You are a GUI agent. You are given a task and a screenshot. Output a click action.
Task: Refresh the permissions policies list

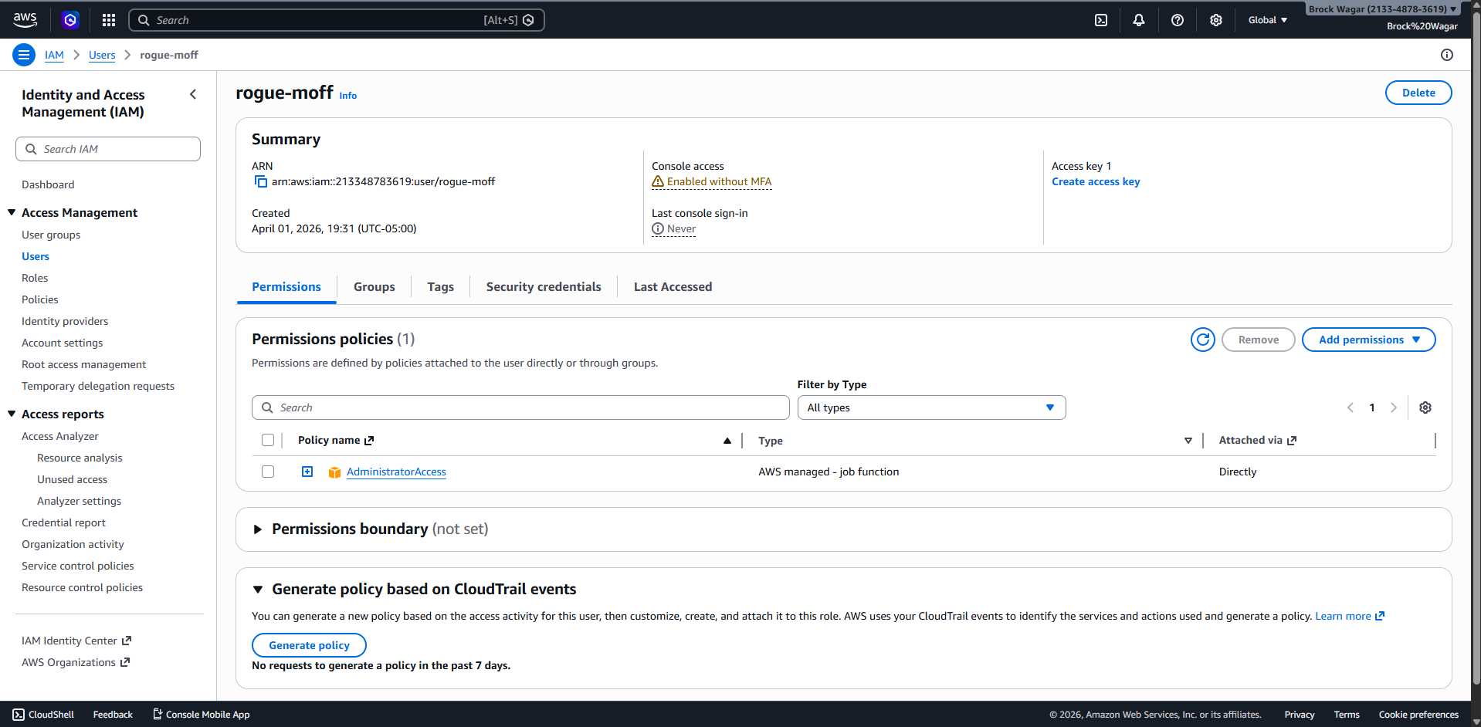click(1202, 340)
